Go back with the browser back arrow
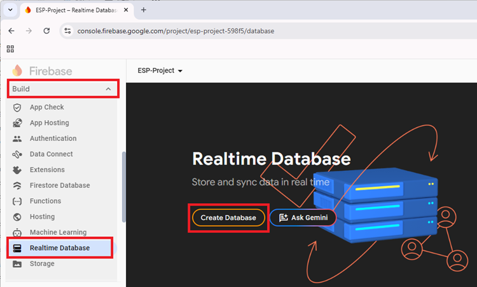 point(11,31)
